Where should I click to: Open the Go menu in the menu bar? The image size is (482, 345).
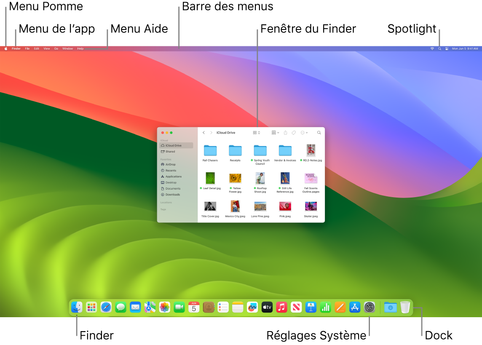point(56,48)
